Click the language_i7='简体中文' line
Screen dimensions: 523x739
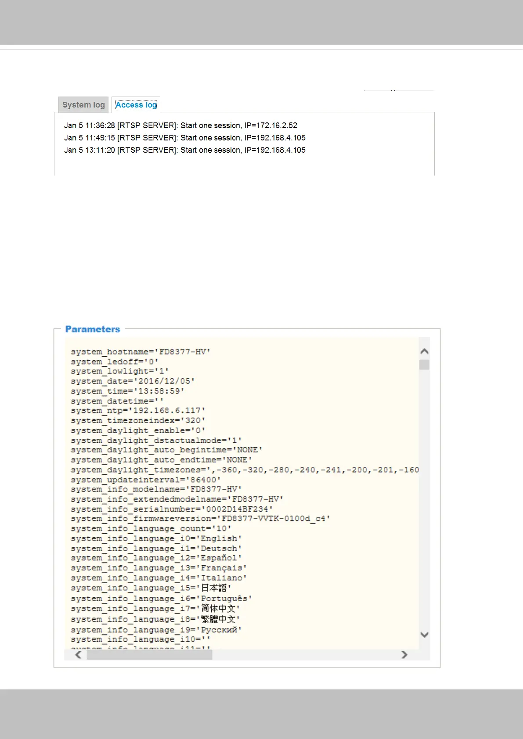click(x=155, y=609)
